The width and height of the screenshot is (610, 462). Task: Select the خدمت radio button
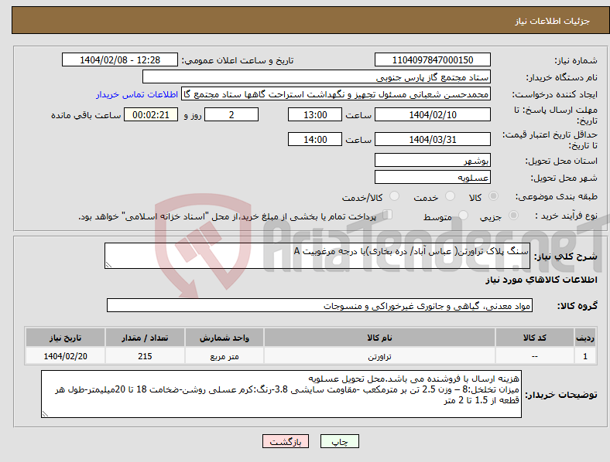450,196
